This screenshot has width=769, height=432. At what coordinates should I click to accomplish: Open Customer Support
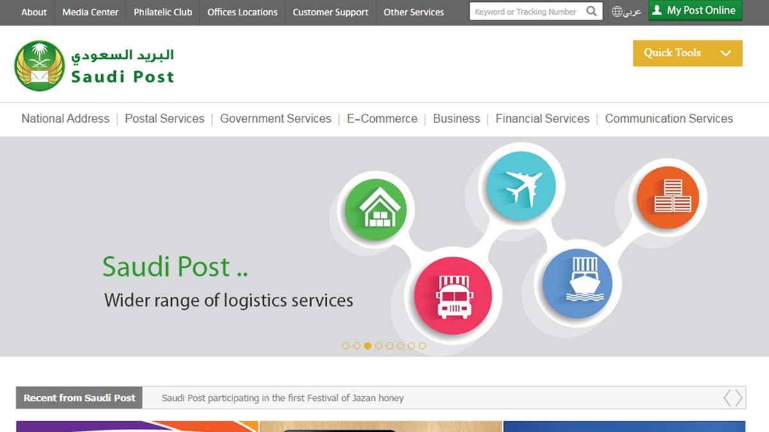tap(331, 12)
